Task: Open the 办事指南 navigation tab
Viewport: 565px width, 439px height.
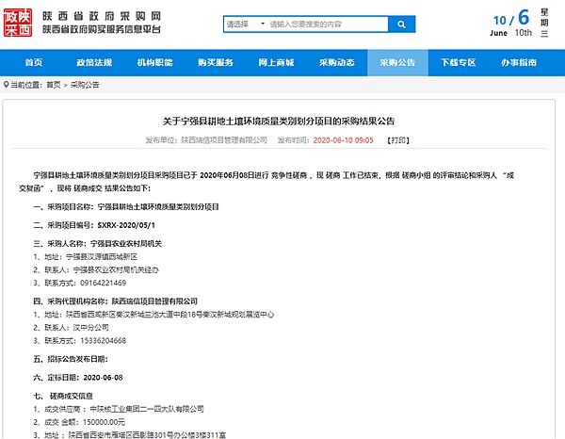Action: (x=519, y=62)
